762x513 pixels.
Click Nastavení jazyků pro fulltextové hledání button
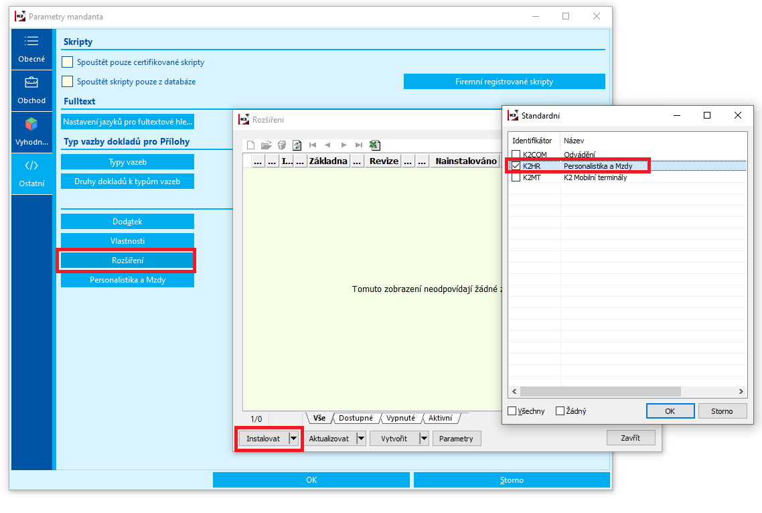(x=127, y=122)
